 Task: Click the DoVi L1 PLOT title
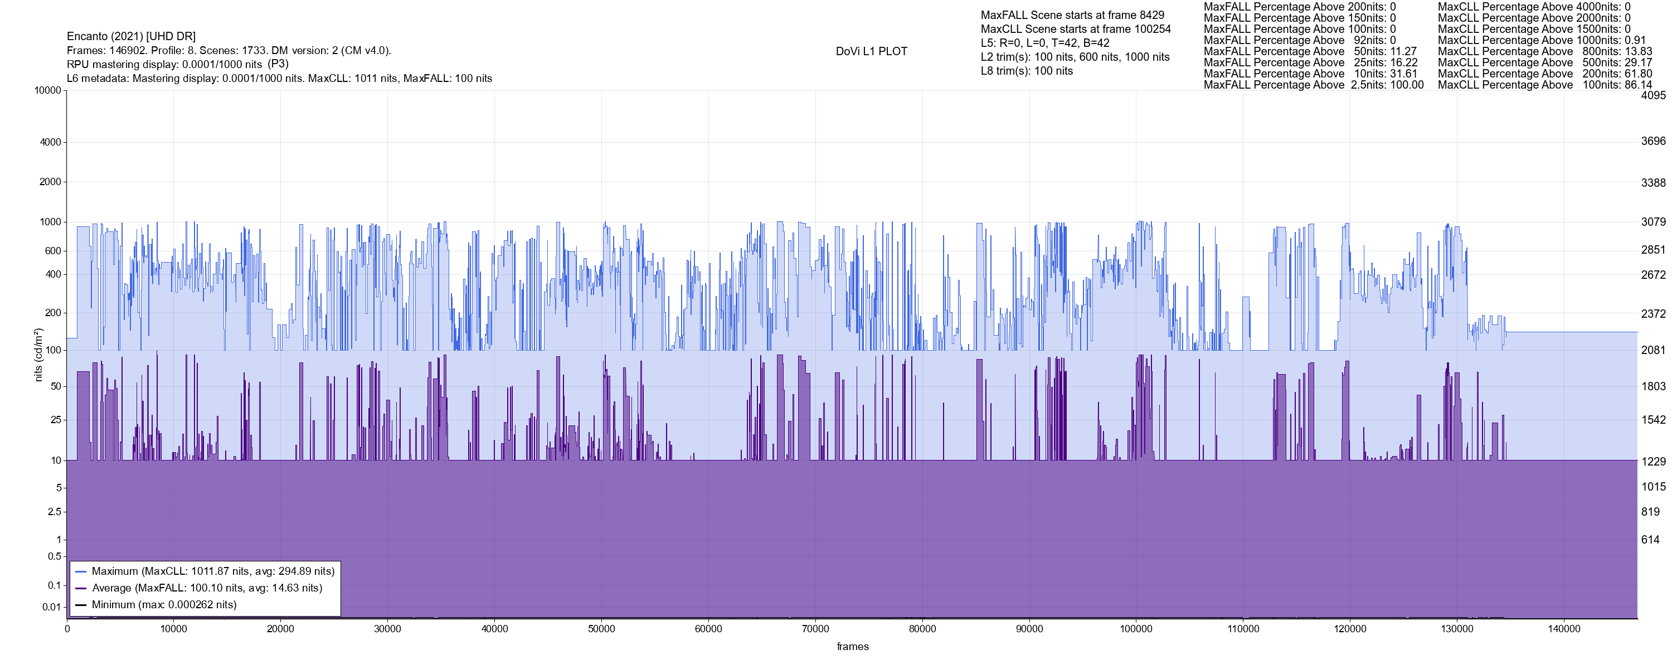pyautogui.click(x=871, y=51)
